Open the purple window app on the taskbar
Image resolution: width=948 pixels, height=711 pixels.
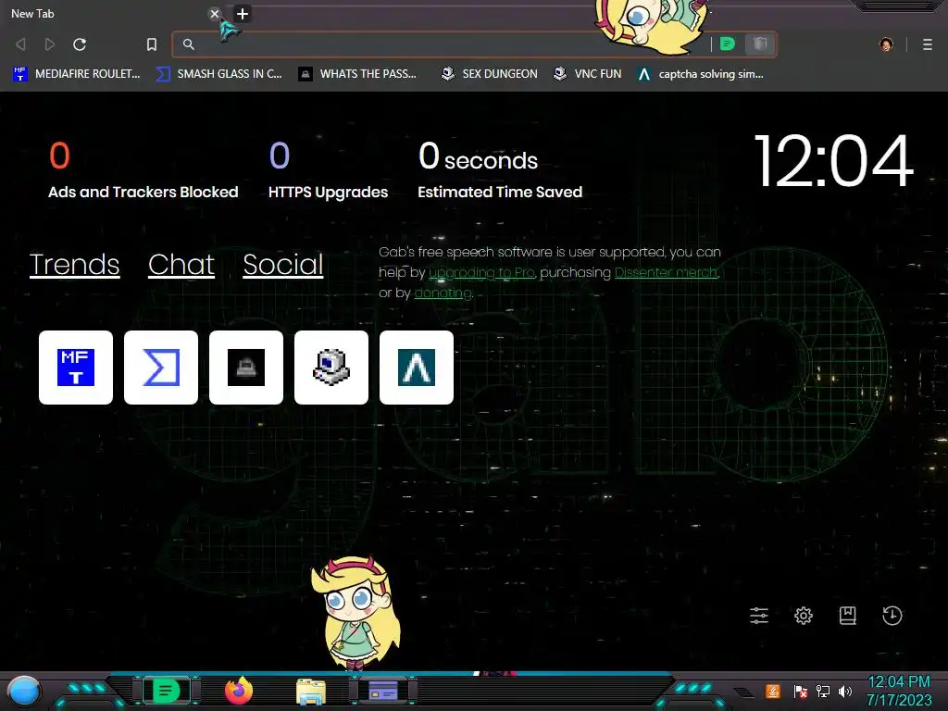tap(383, 691)
